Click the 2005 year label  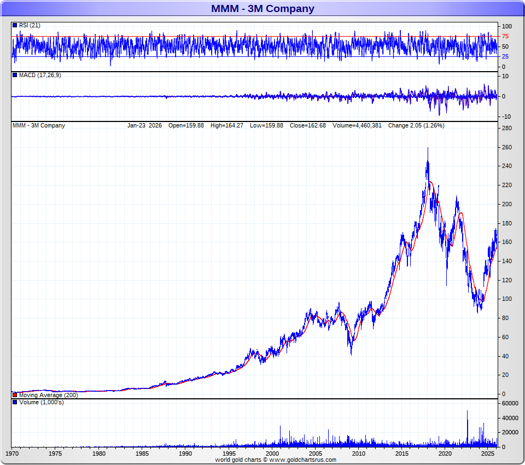316,454
